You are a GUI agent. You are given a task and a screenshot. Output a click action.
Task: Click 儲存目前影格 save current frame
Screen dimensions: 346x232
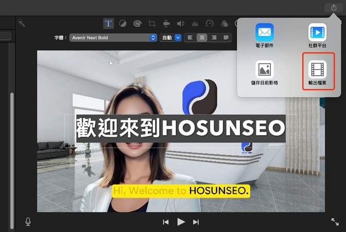[265, 73]
